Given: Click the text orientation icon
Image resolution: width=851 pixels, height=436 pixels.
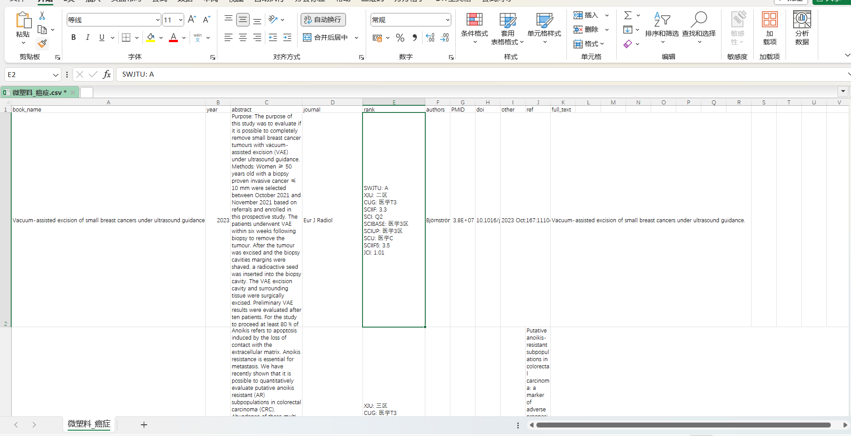Looking at the screenshot, I should pyautogui.click(x=273, y=19).
